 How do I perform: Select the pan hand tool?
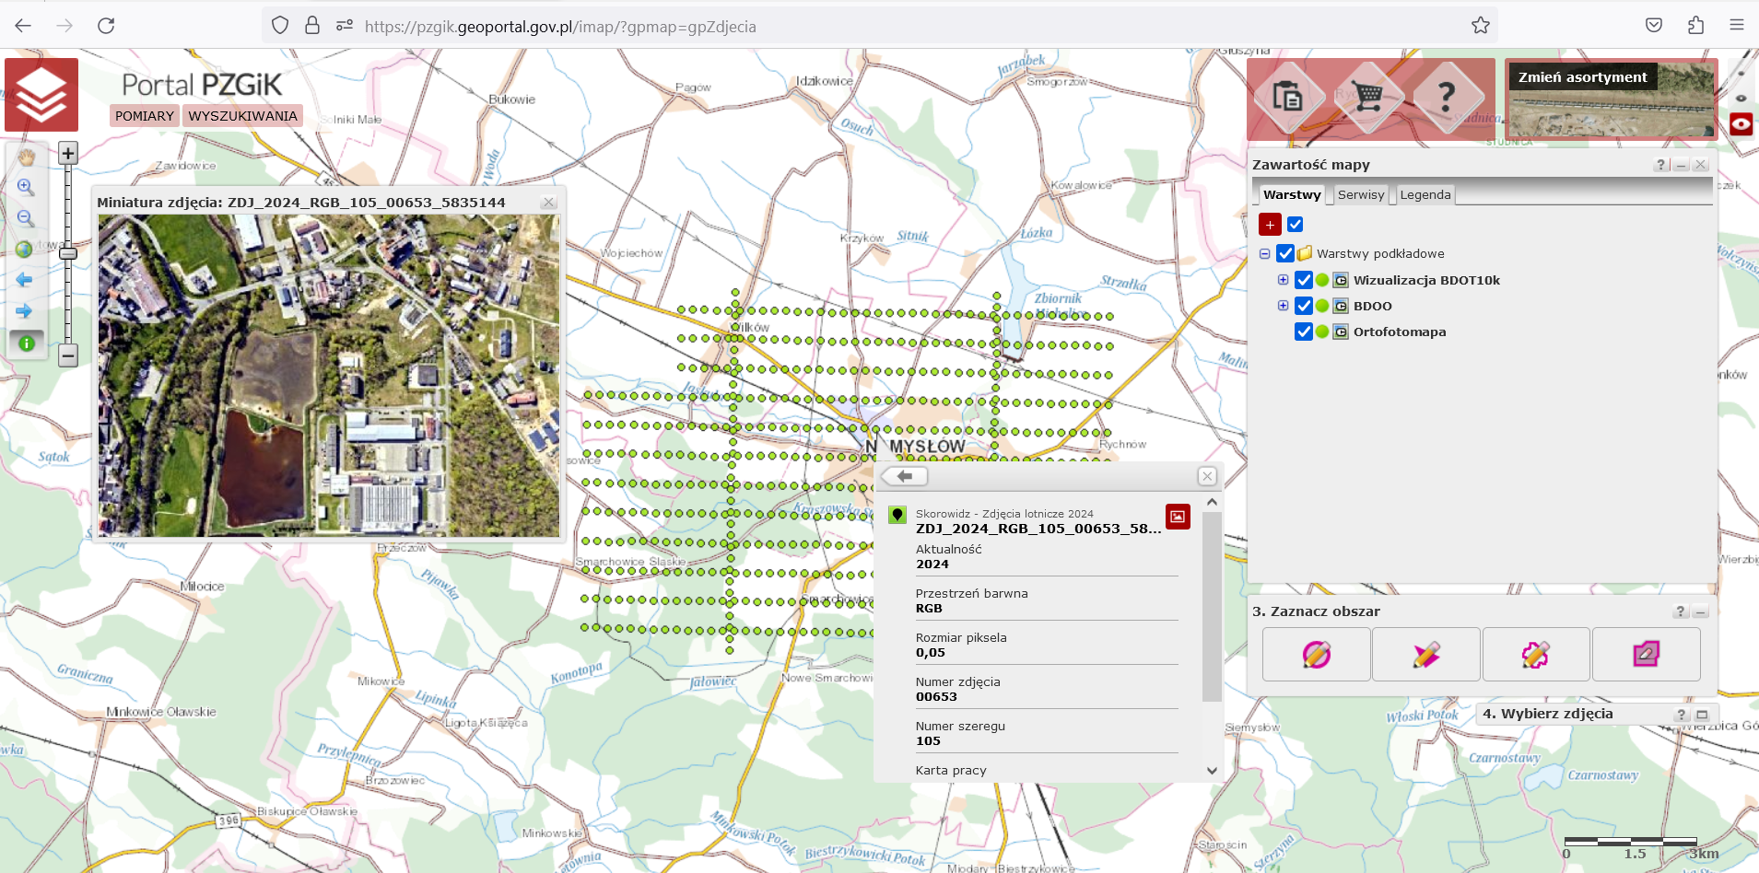[x=26, y=157]
